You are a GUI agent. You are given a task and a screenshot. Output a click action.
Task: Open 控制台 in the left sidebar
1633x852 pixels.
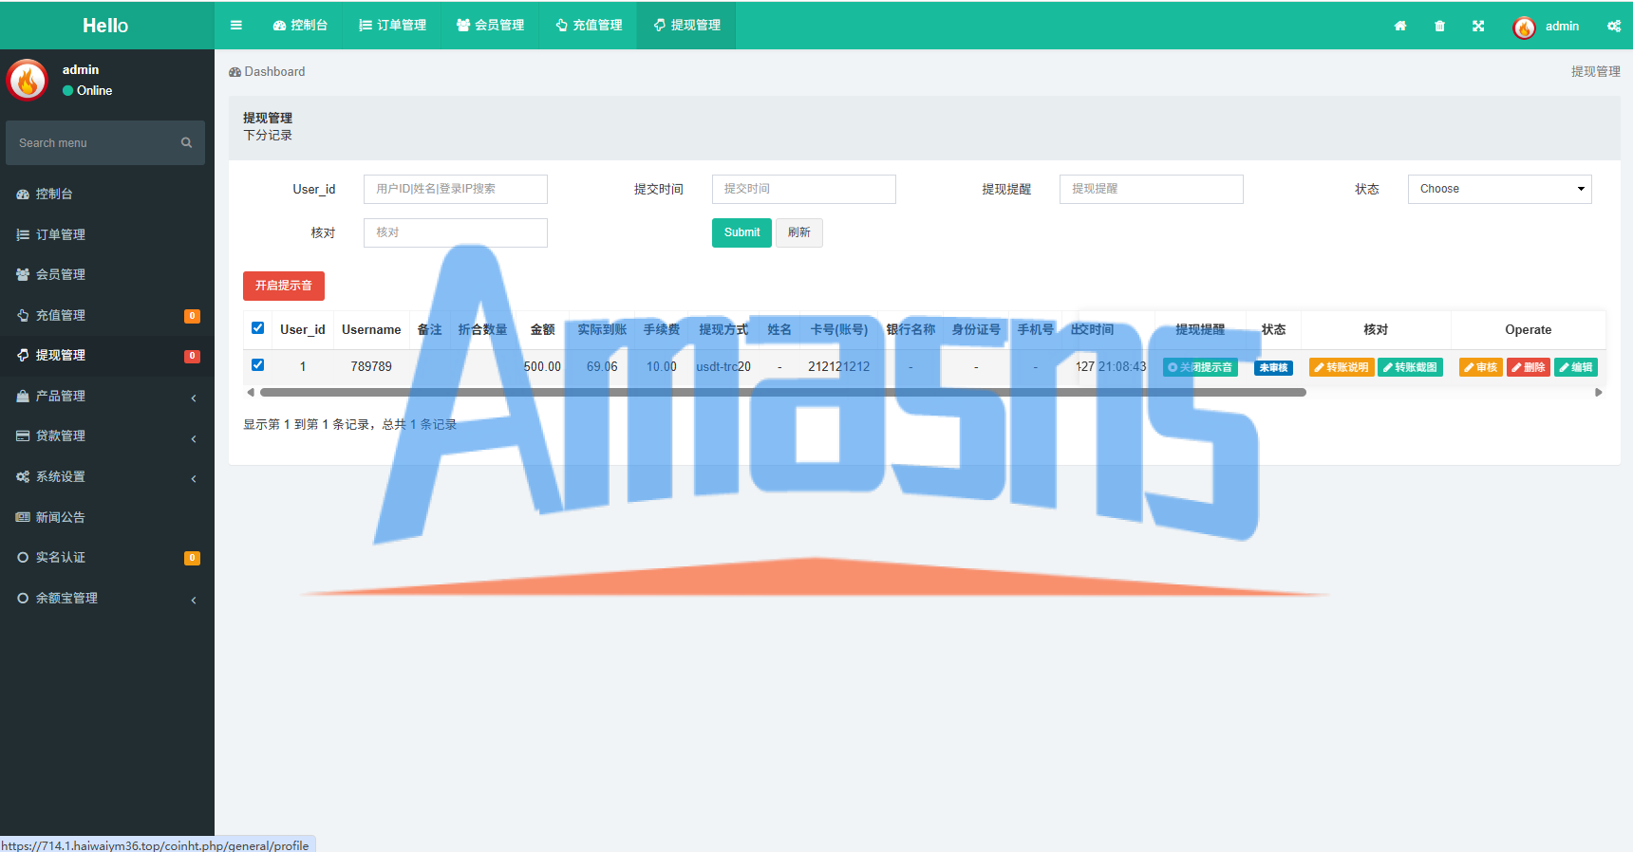(107, 194)
